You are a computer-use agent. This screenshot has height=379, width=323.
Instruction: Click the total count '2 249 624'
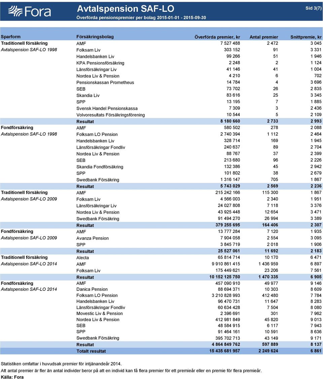pos(268,351)
